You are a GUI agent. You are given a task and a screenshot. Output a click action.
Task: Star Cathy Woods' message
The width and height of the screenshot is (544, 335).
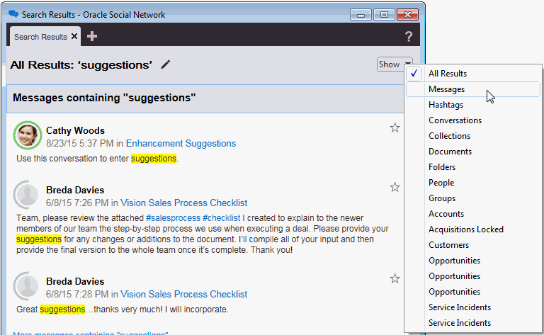[395, 127]
